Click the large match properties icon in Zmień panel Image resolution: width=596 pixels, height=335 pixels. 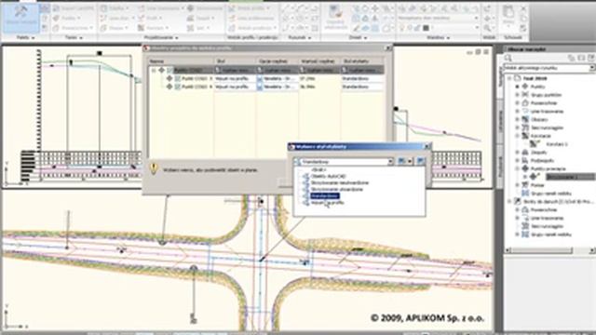tap(335, 12)
